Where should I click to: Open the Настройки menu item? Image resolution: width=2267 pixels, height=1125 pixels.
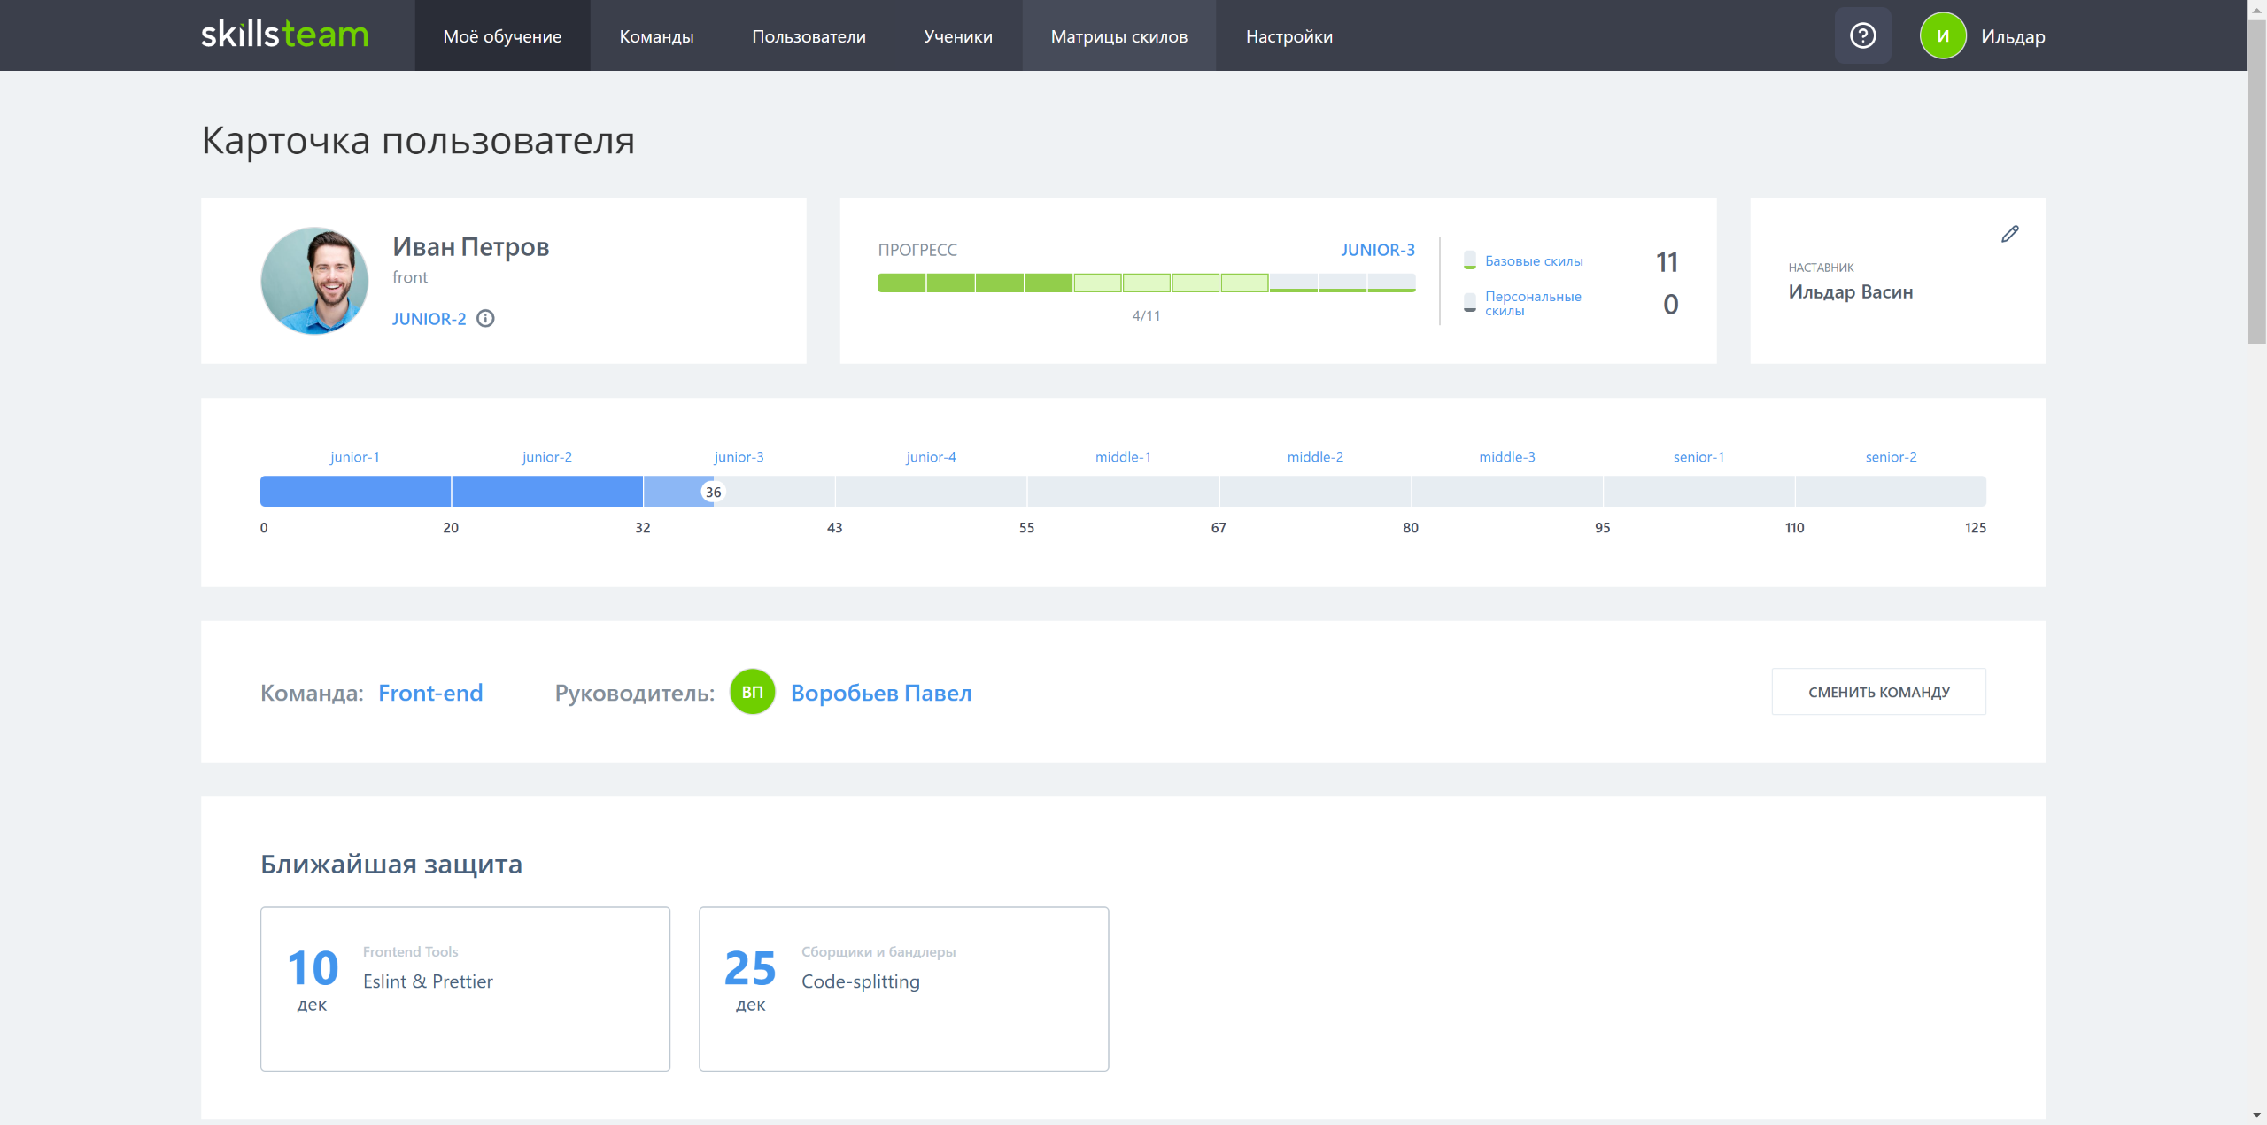click(1288, 36)
